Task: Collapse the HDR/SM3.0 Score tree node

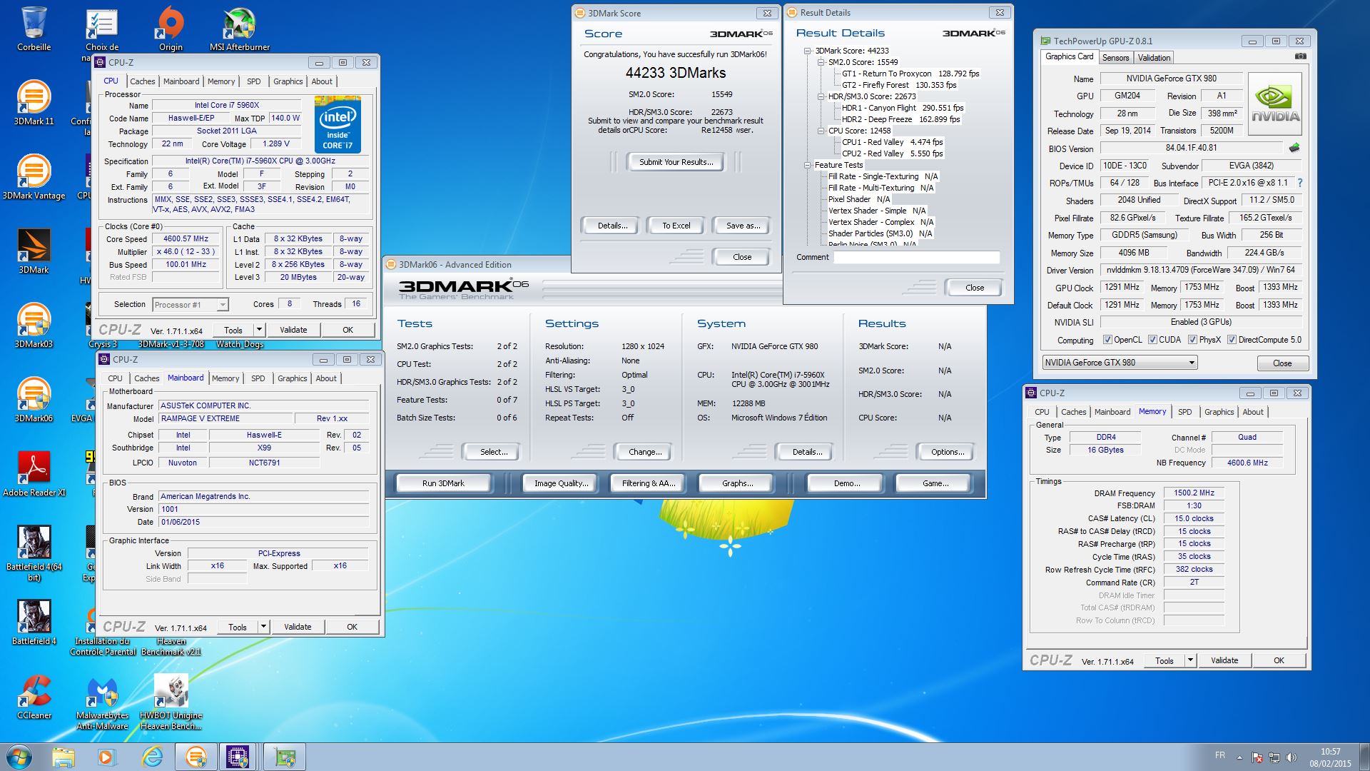Action: pos(821,96)
